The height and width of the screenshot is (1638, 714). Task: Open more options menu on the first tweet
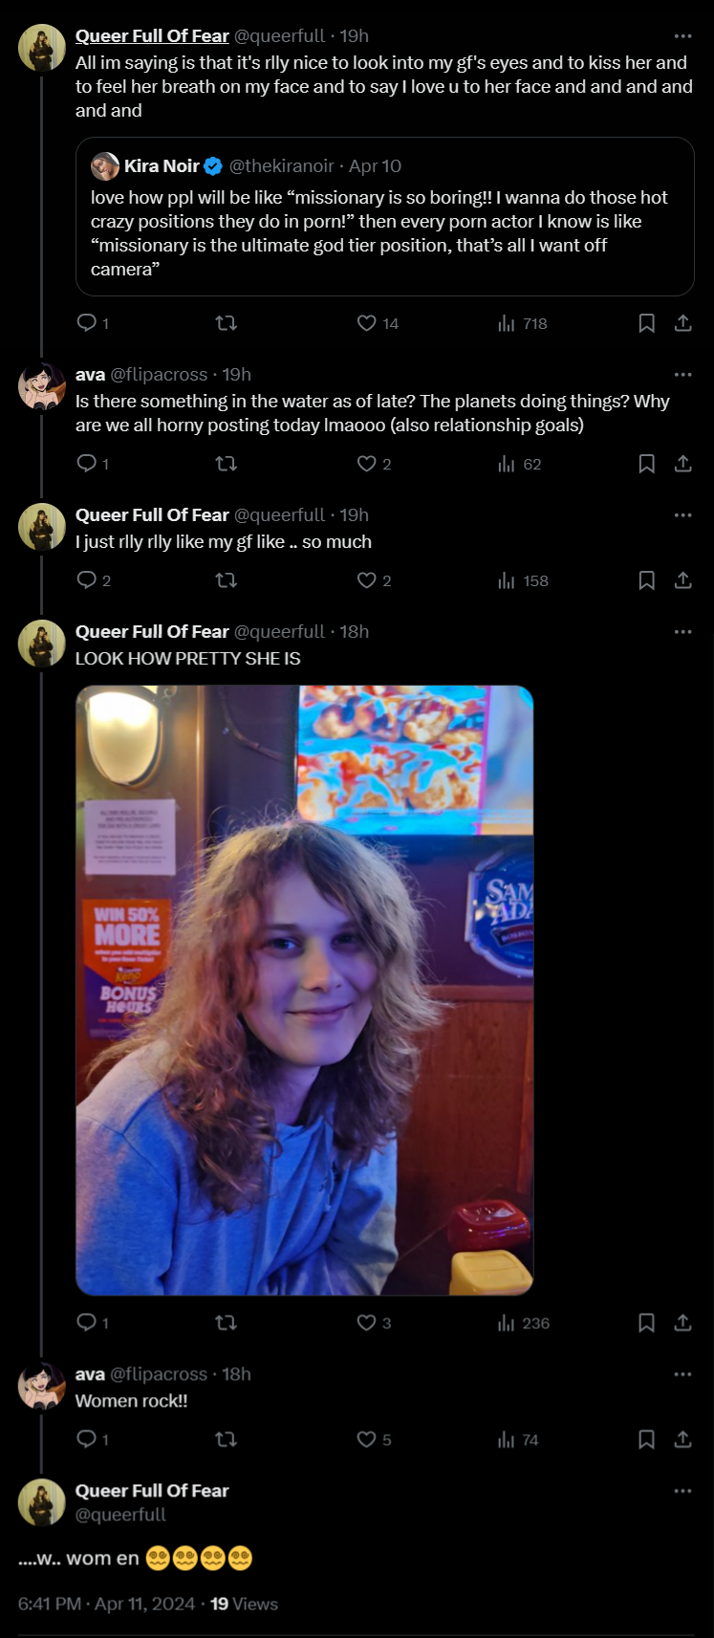(682, 36)
